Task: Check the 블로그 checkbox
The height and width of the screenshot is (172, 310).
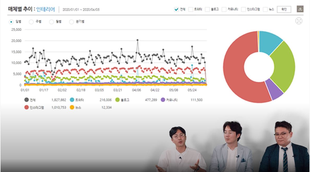Action: point(207,9)
